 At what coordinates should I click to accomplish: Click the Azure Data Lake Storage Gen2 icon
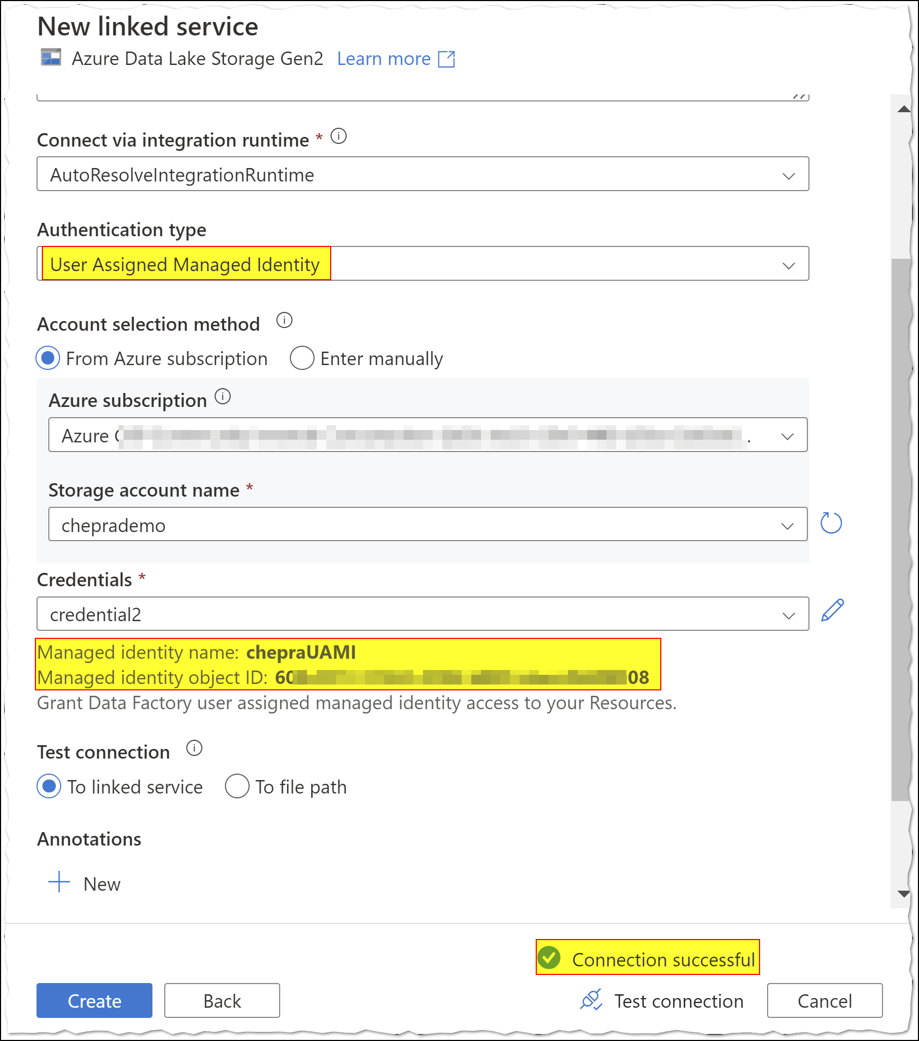click(x=51, y=57)
